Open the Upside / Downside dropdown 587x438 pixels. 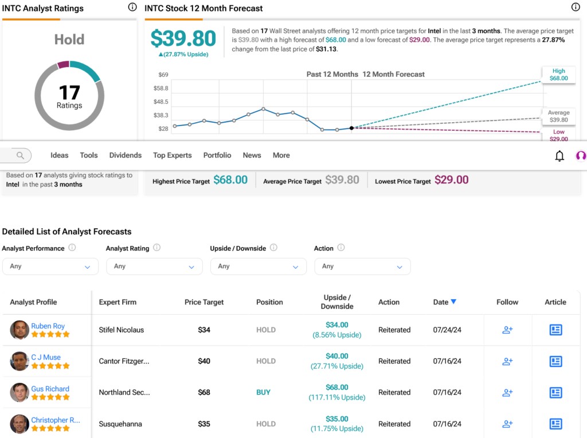point(259,266)
